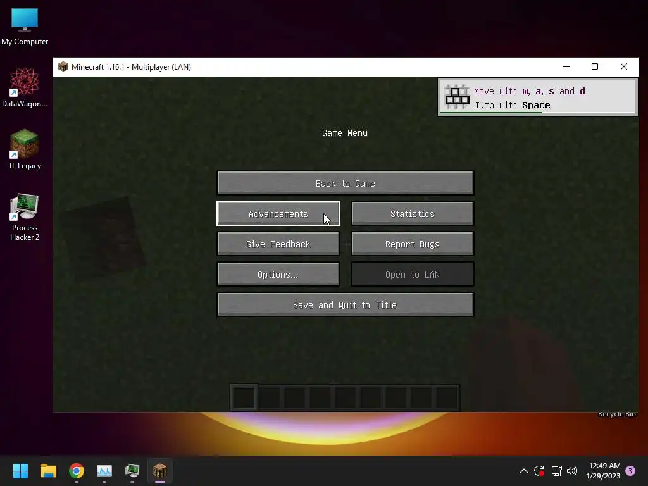Open the notification badge showing 3
Screen dimensions: 648x486
click(x=630, y=471)
